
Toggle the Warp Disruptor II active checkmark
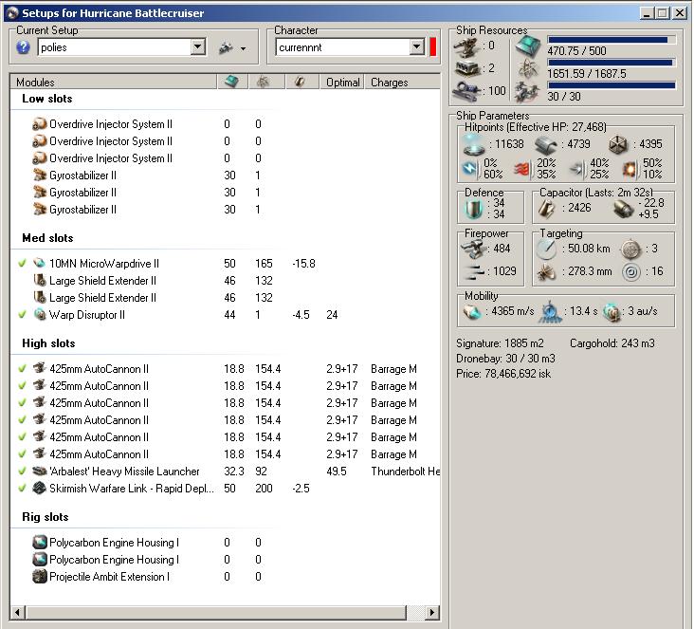point(22,315)
